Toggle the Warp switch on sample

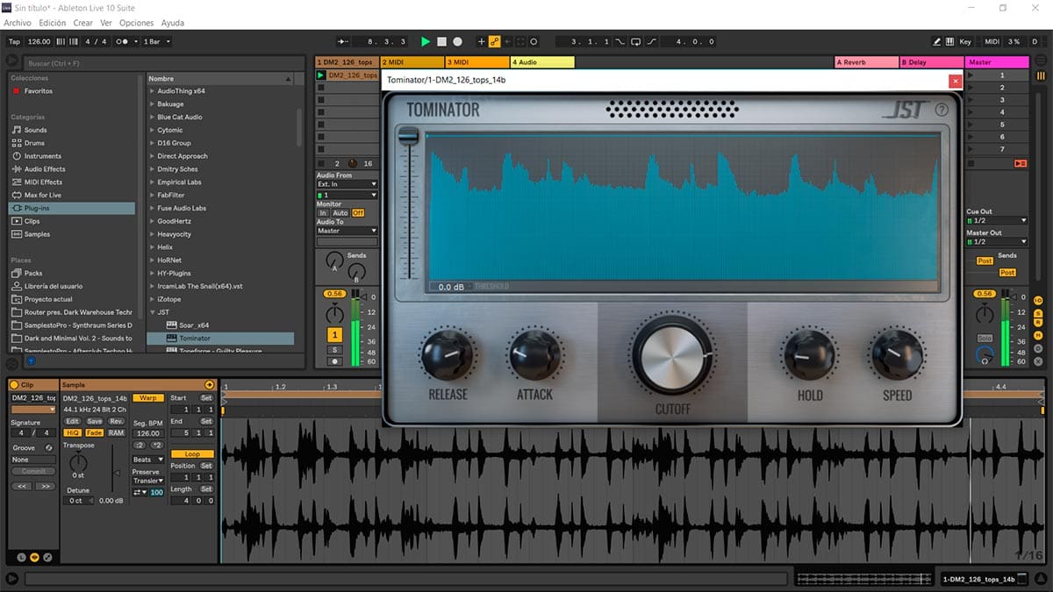click(148, 398)
